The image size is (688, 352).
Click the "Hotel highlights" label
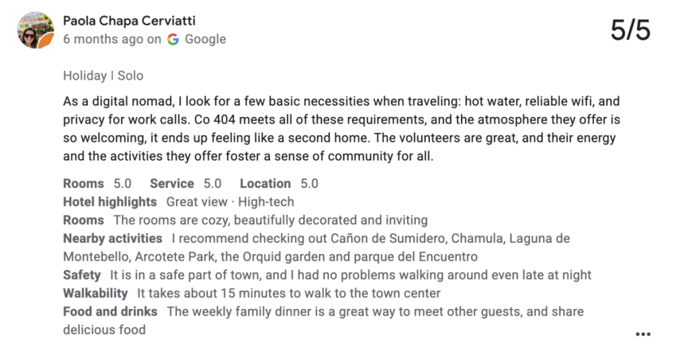(x=110, y=202)
